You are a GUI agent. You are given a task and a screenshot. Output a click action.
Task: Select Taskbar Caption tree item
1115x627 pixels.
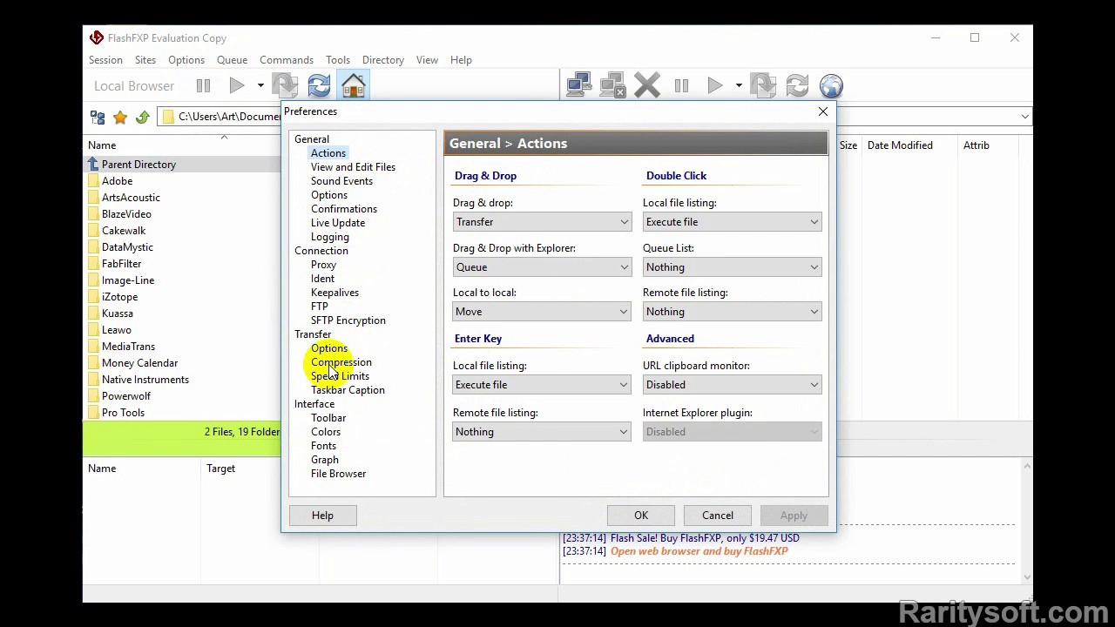tap(348, 390)
